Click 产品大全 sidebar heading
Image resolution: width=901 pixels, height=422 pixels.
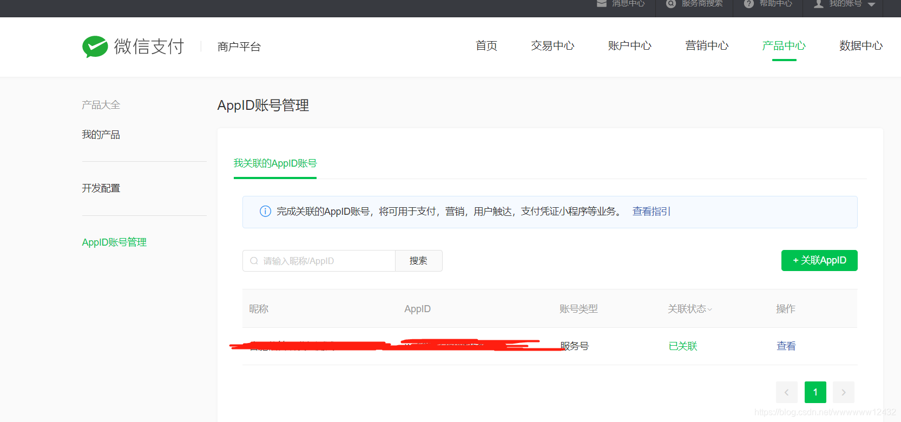tap(101, 105)
